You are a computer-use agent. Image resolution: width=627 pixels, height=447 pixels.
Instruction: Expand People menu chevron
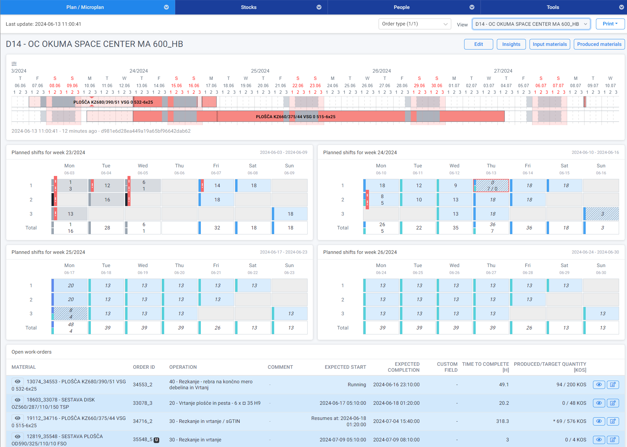[472, 7]
